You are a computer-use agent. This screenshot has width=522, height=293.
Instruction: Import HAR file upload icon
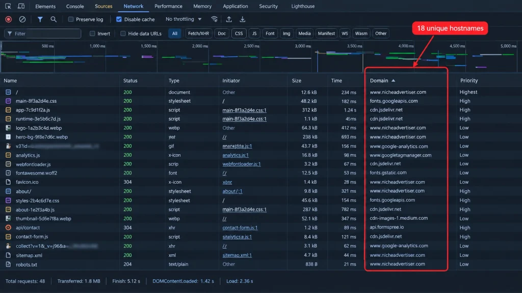pos(229,19)
